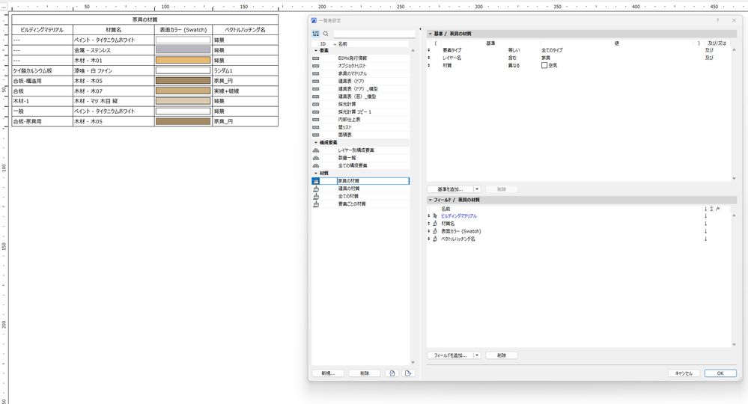The height and width of the screenshot is (404, 748).
Task: Click sort arrow for ビルディングマテリアル field
Action: [705, 215]
